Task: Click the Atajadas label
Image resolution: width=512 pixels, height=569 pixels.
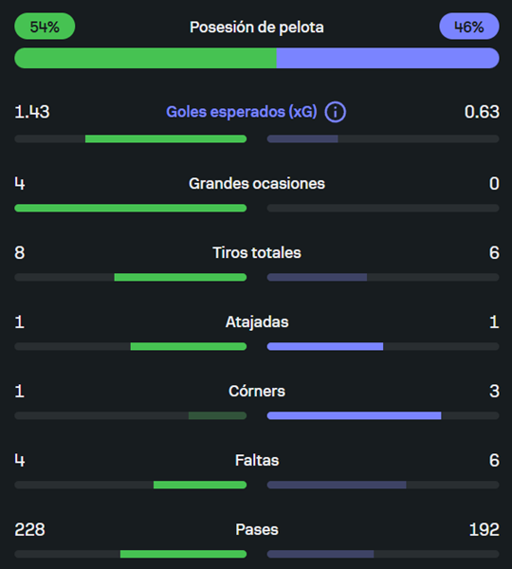Action: [x=257, y=322]
